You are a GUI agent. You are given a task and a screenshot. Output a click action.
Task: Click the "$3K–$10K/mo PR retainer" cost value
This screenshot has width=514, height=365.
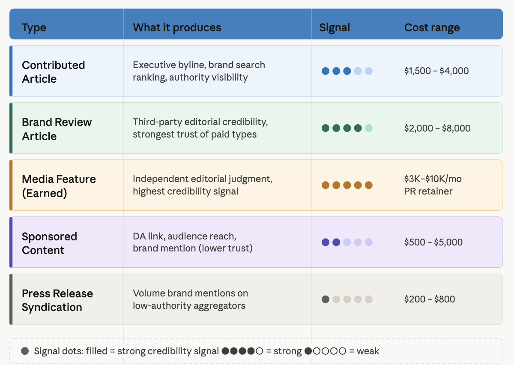pyautogui.click(x=433, y=185)
